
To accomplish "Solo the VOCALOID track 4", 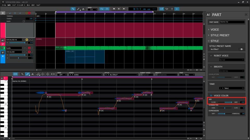I will click(29, 52).
